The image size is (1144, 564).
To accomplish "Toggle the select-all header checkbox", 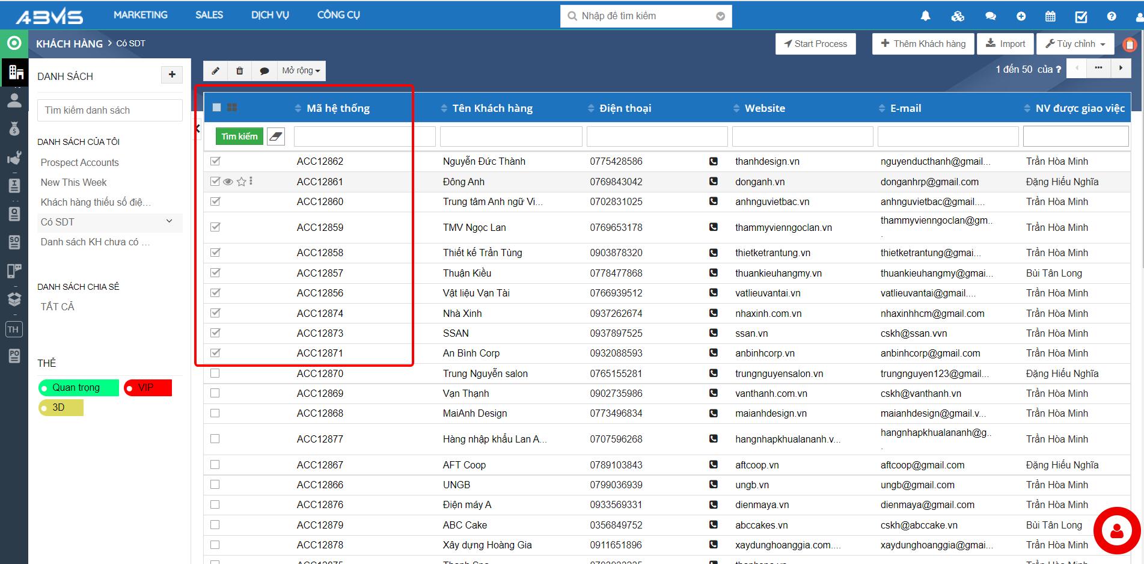I will 216,108.
